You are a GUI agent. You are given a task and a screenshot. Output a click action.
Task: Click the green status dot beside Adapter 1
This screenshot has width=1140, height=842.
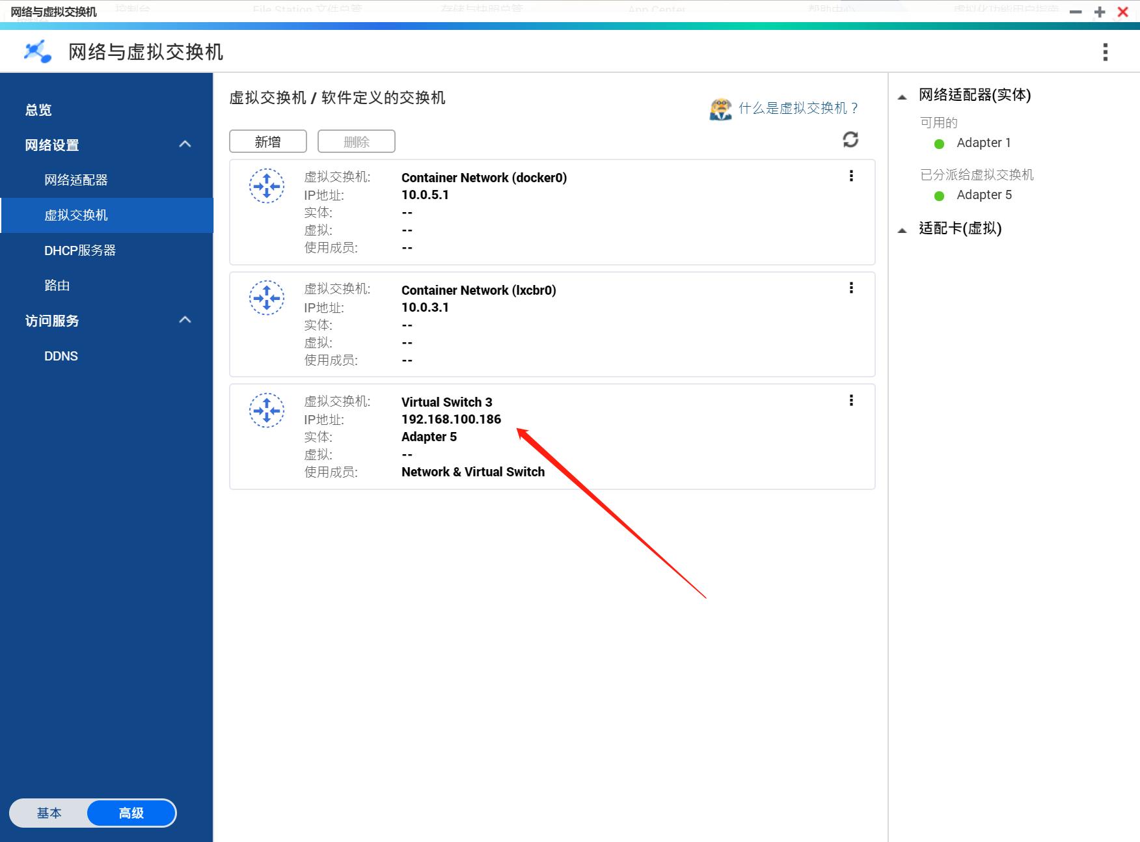pos(938,144)
